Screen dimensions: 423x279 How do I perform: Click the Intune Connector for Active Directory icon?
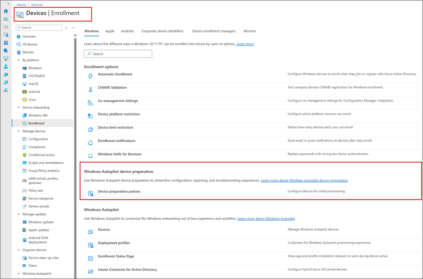[90, 271]
